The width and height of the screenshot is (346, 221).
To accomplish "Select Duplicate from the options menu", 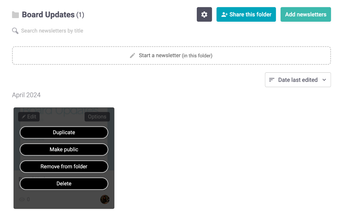I will pos(64,132).
